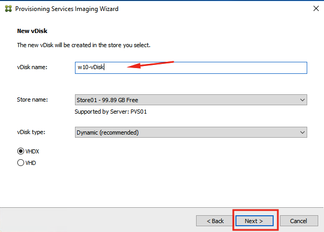Image resolution: width=324 pixels, height=232 pixels.
Task: Click the New vDisk heading
Action: pyautogui.click(x=32, y=31)
